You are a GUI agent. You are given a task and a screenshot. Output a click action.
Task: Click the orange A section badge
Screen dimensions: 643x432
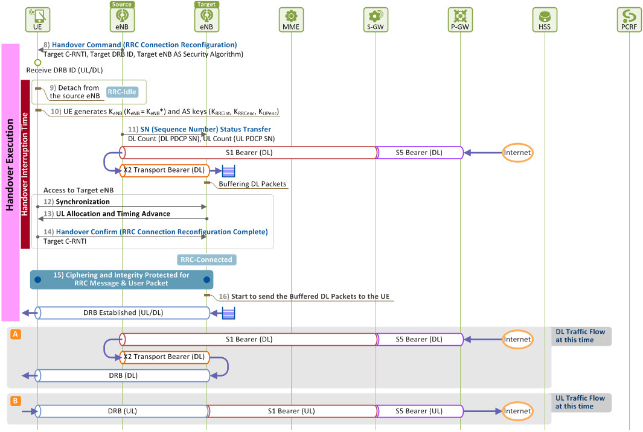click(16, 334)
